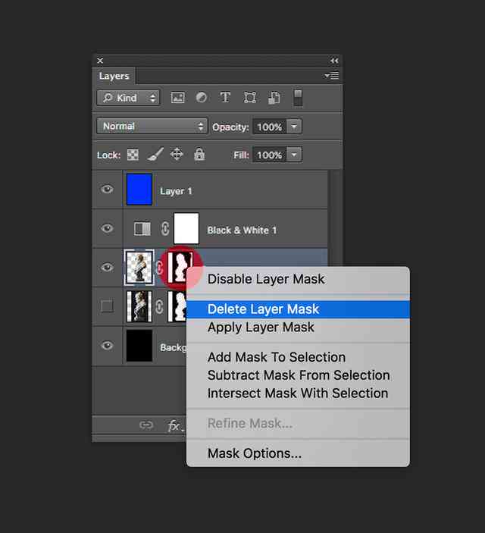
Task: Collapse the panel with double-arrow icon
Action: [334, 61]
